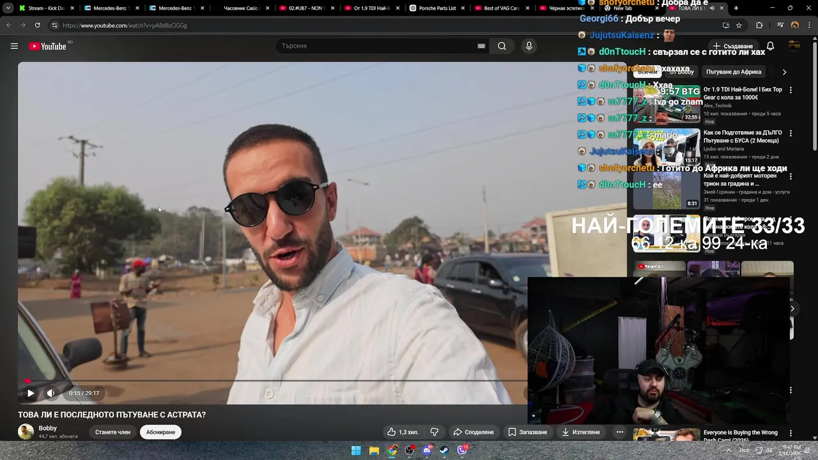Open Bobby channel avatar
The height and width of the screenshot is (460, 818).
[x=26, y=432]
